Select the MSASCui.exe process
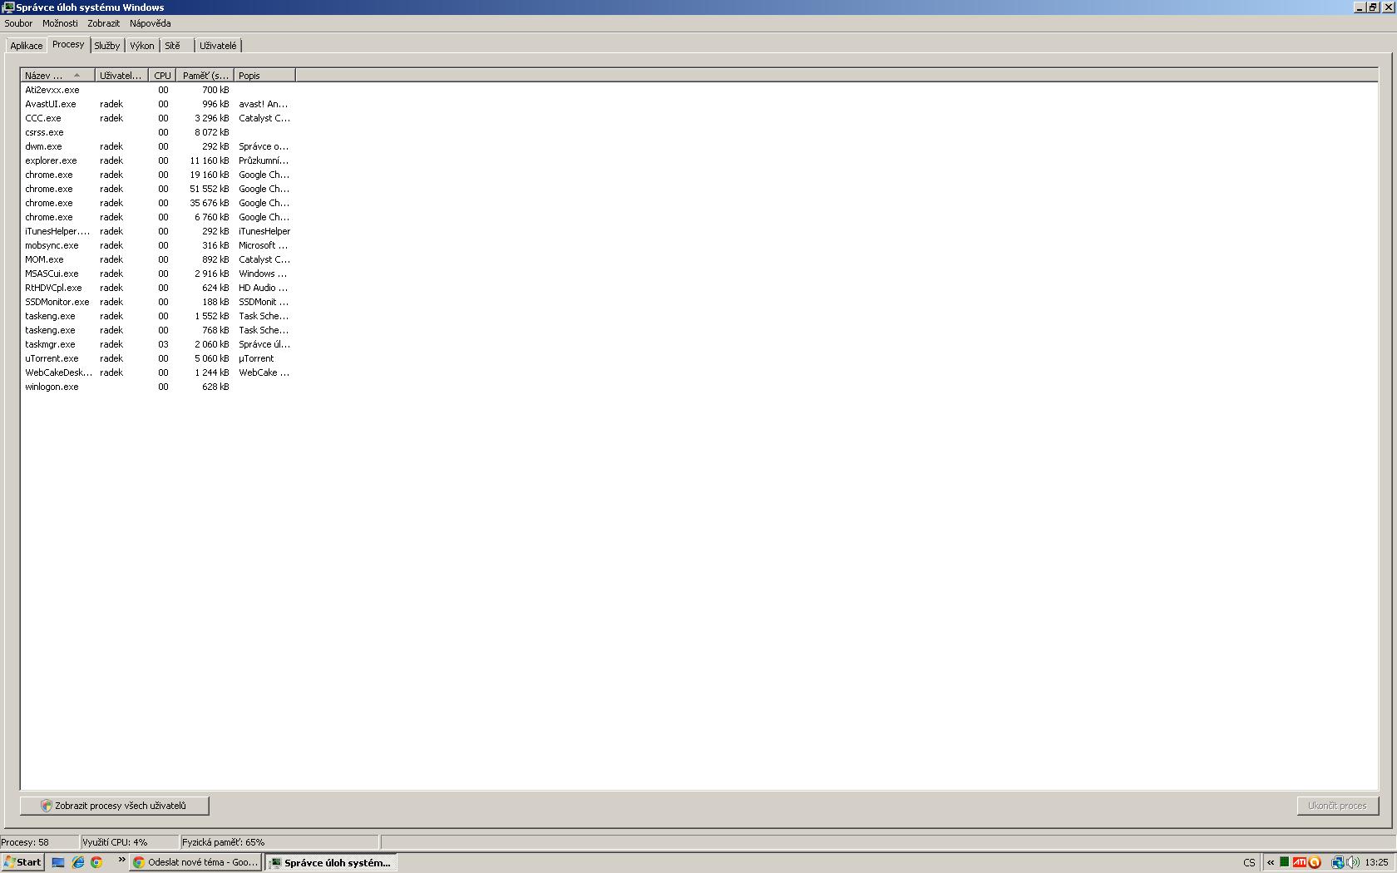The image size is (1397, 873). 158,274
